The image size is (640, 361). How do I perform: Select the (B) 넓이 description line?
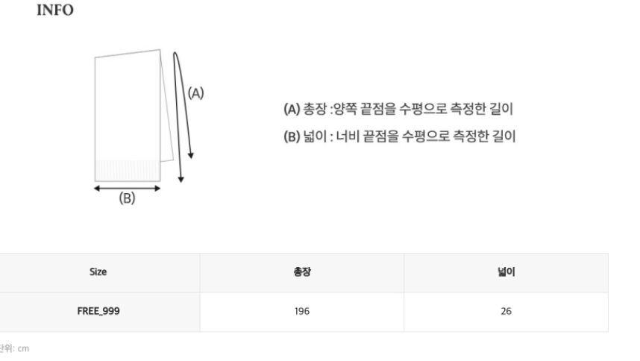398,136
